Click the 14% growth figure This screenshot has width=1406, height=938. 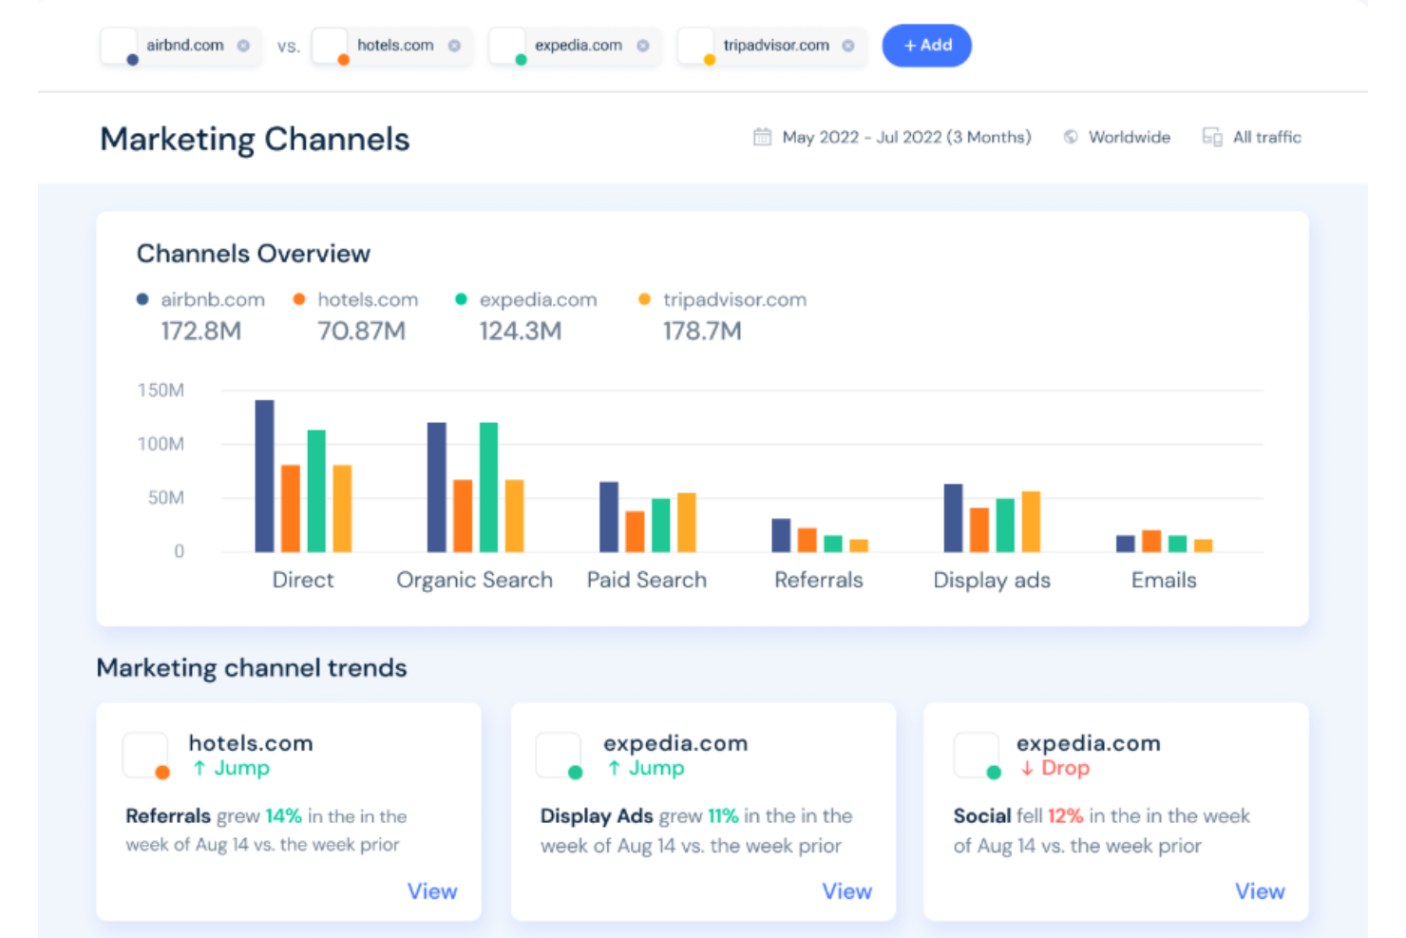point(283,816)
